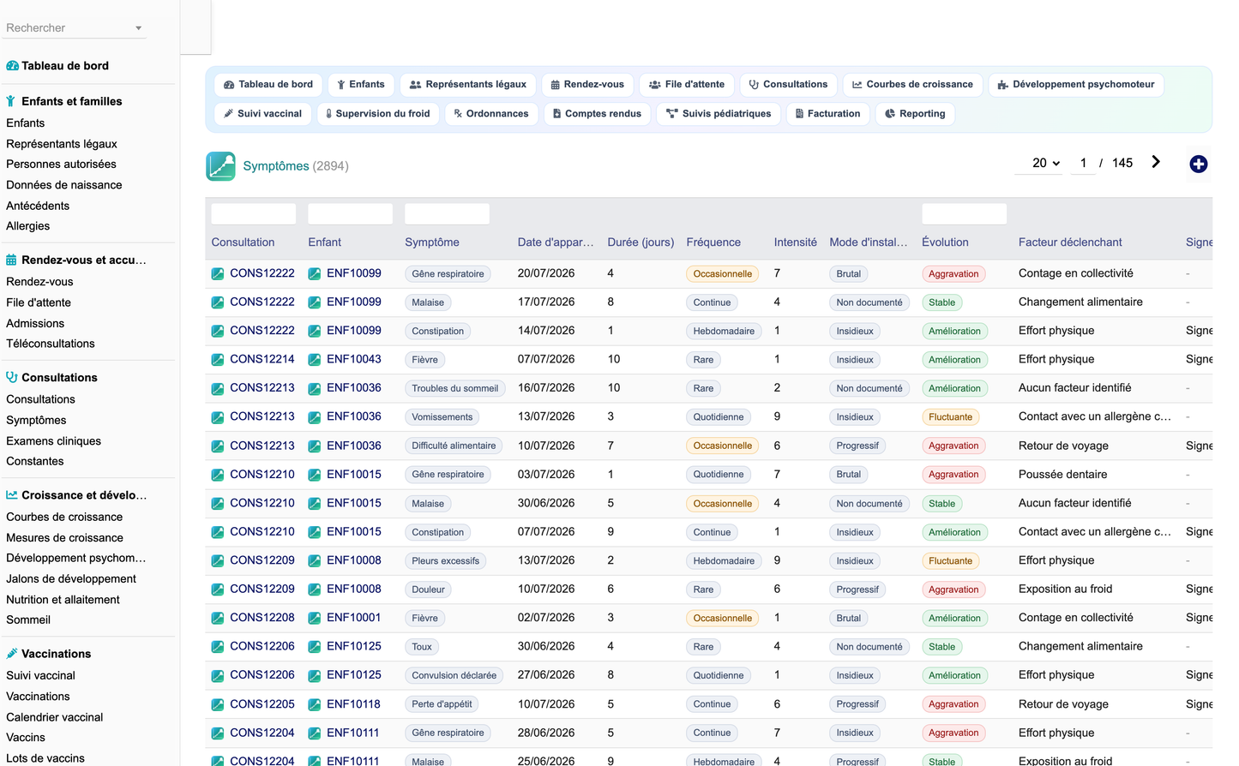
Task: Open consultation icon for CONS12208 row
Action: pyautogui.click(x=218, y=618)
